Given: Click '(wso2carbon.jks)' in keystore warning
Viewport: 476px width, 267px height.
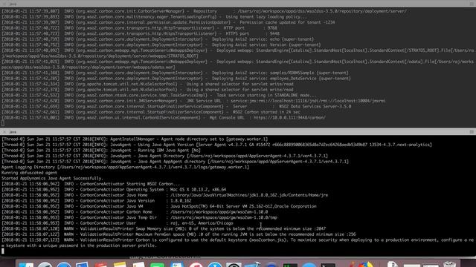Looking at the screenshot, I should [268, 240].
